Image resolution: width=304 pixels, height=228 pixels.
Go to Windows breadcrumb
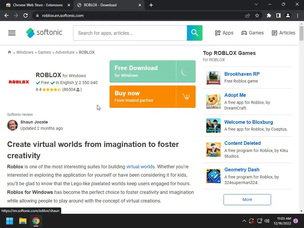coord(25,52)
